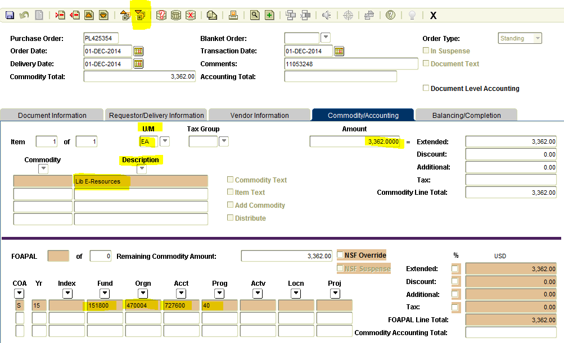The height and width of the screenshot is (343, 564).
Task: Click the green plus Add Document icon
Action: click(x=269, y=15)
